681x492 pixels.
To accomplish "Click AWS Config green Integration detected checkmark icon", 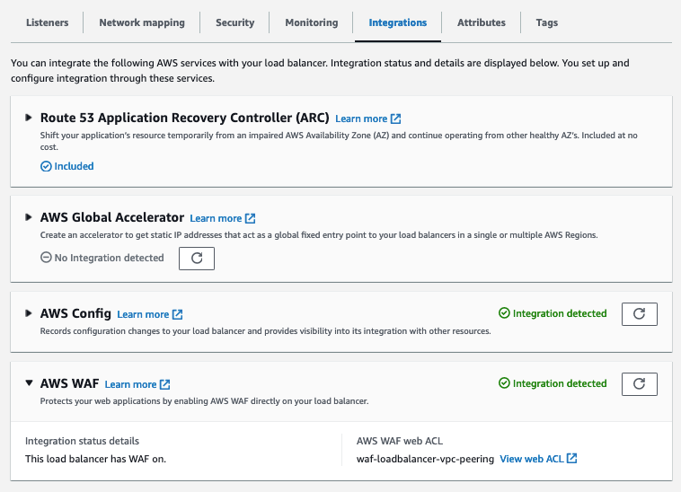I will pos(504,313).
